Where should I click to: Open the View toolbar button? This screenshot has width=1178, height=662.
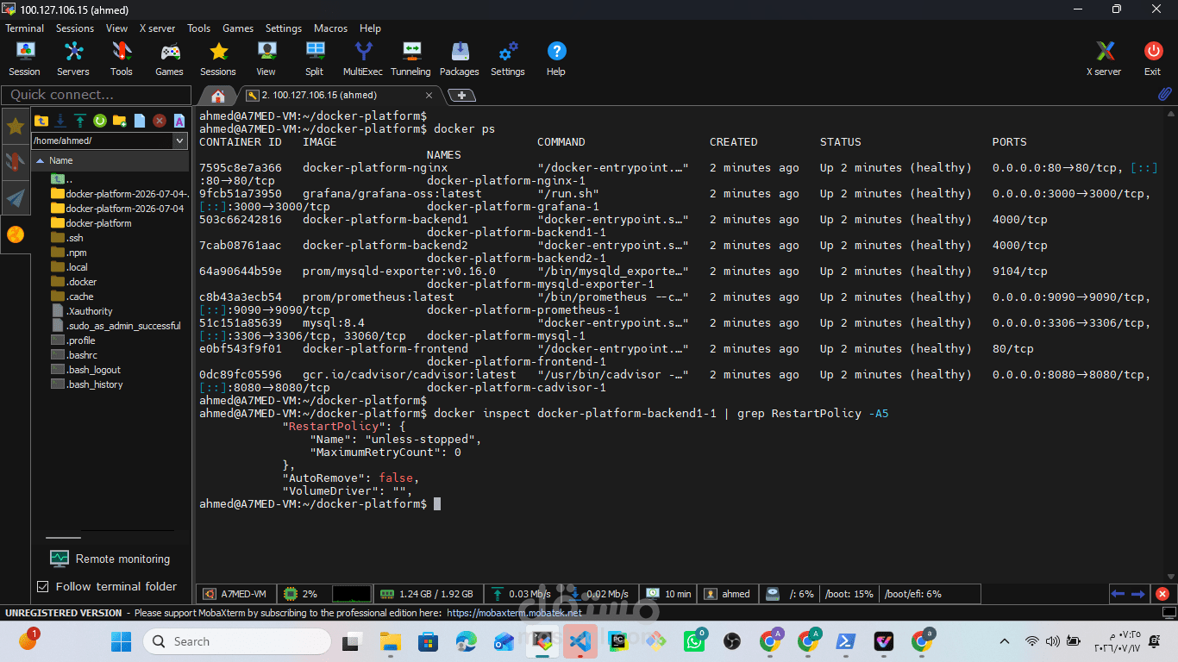(266, 59)
